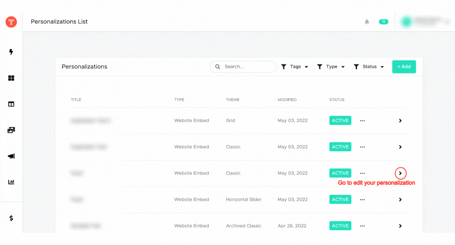This screenshot has width=455, height=245.
Task: Click Website Embed in Archived Classic row
Action: tap(191, 226)
